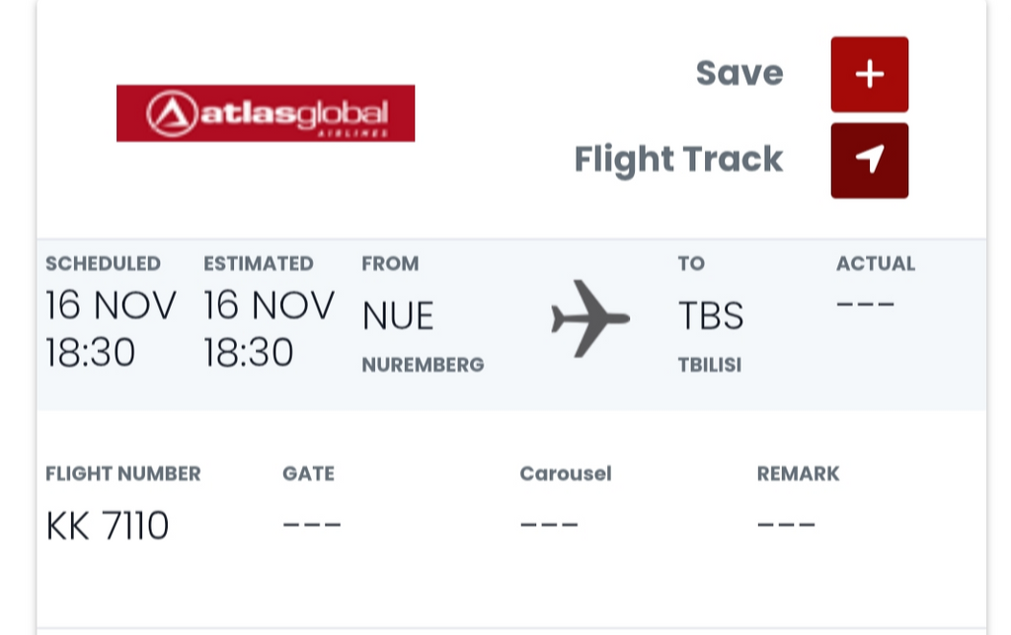Open Flight Track arrow icon
Screen dimensions: 1011x635
[x=869, y=160]
